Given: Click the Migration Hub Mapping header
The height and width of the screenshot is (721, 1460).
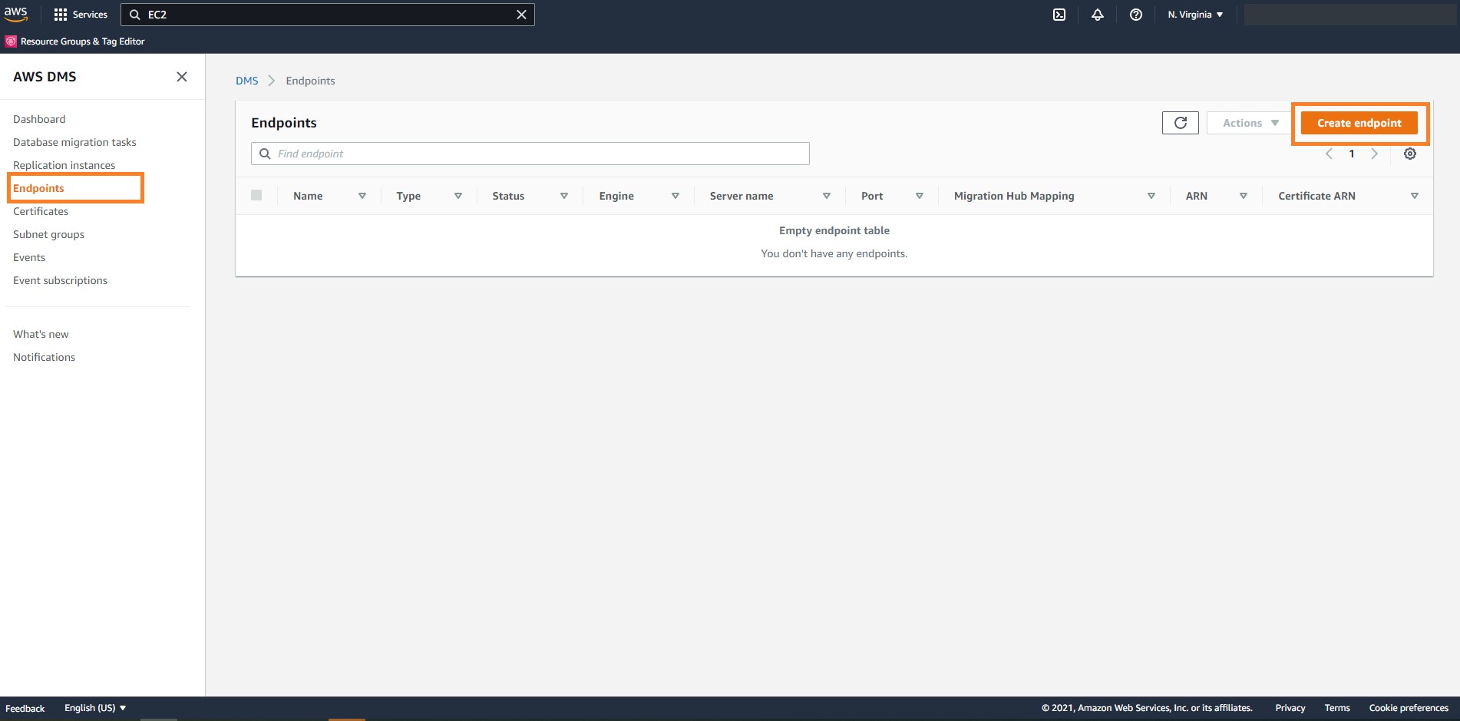Looking at the screenshot, I should pos(1014,196).
